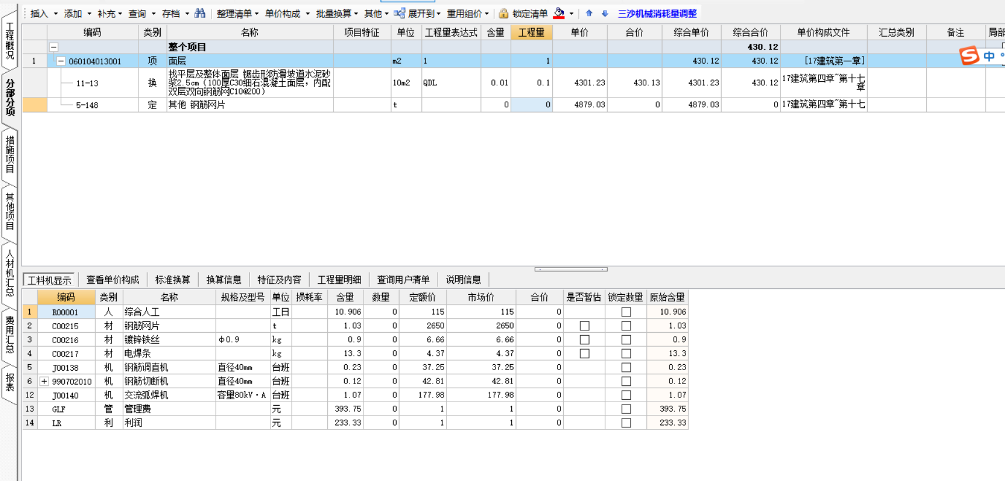
Task: Click the highlighted 工程量 column header
Action: pyautogui.click(x=531, y=32)
